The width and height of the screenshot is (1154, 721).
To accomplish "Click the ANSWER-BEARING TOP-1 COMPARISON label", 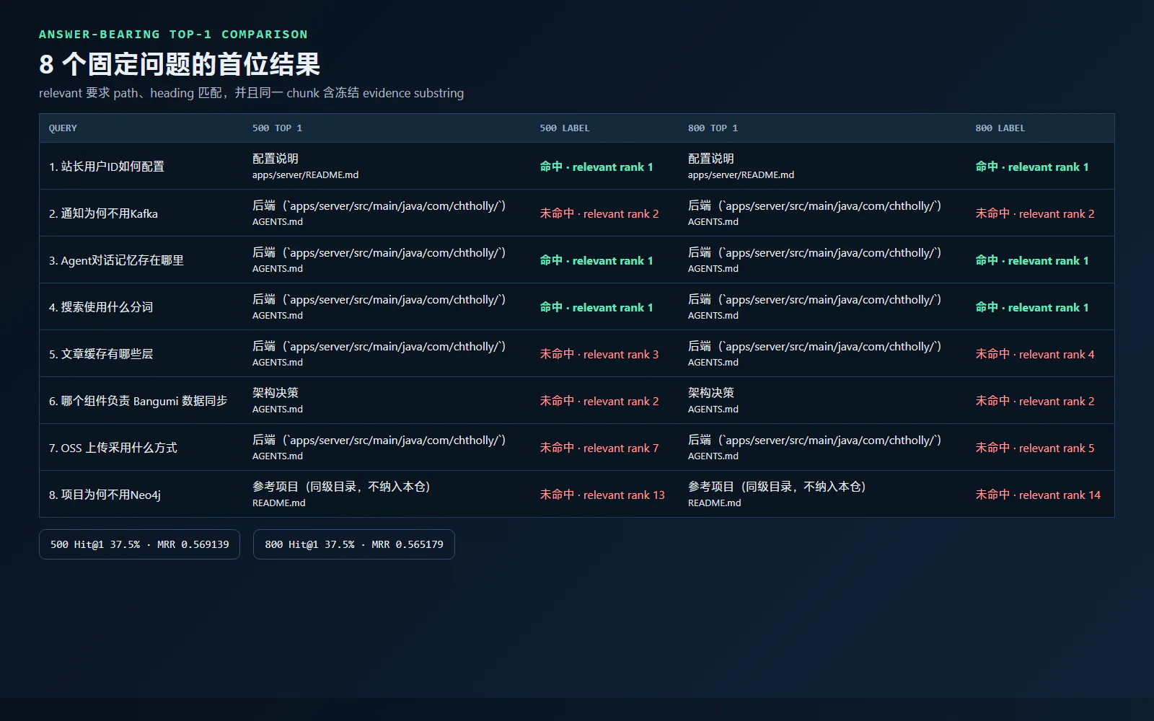I will 173,35.
